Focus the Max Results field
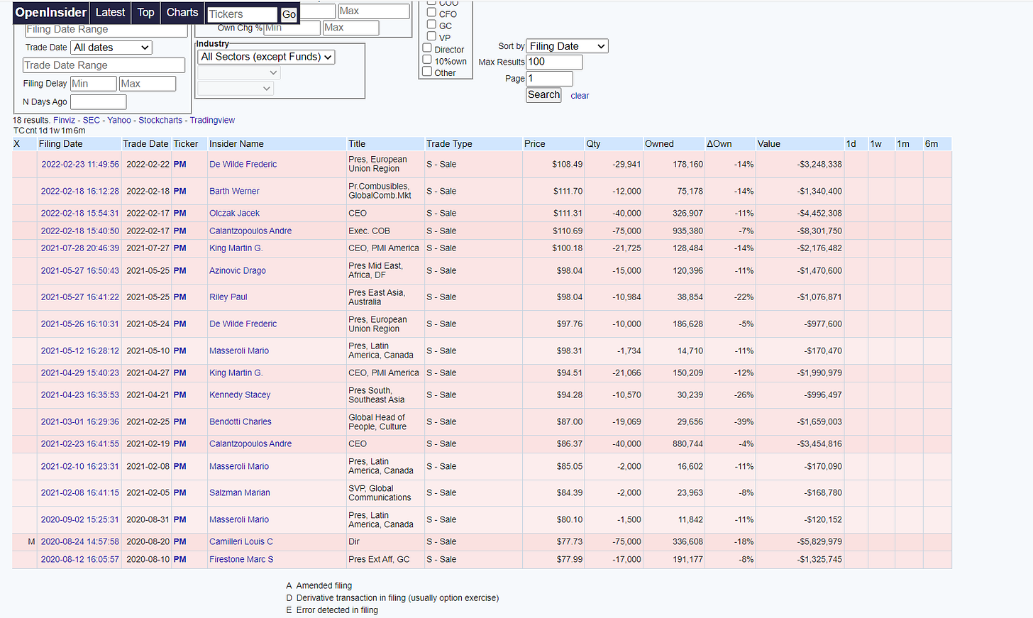Image resolution: width=1033 pixels, height=618 pixels. 554,62
